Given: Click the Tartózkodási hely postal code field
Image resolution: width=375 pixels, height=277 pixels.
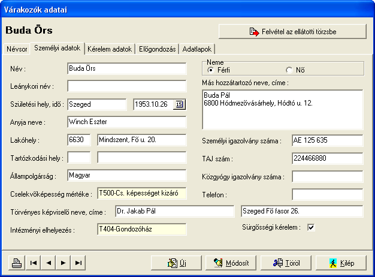Looking at the screenshot, I should point(79,158).
